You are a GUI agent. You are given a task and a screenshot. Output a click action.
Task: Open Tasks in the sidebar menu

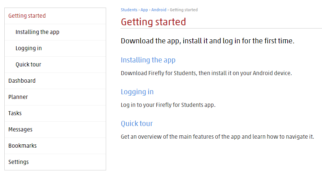[55, 113]
